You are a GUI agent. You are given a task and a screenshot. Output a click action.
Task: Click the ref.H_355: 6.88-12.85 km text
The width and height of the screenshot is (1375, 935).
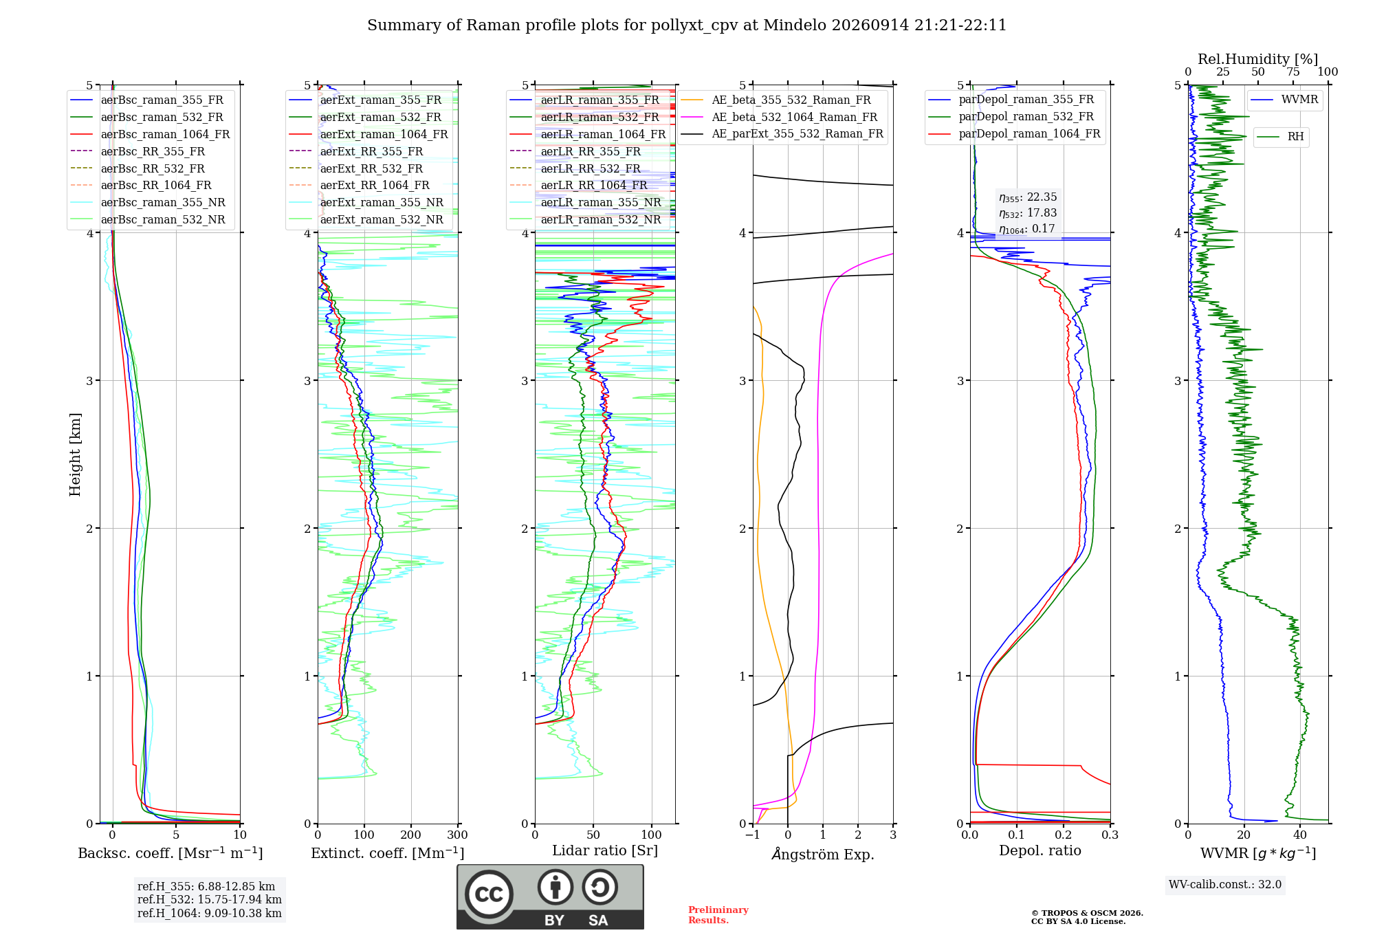coord(206,887)
